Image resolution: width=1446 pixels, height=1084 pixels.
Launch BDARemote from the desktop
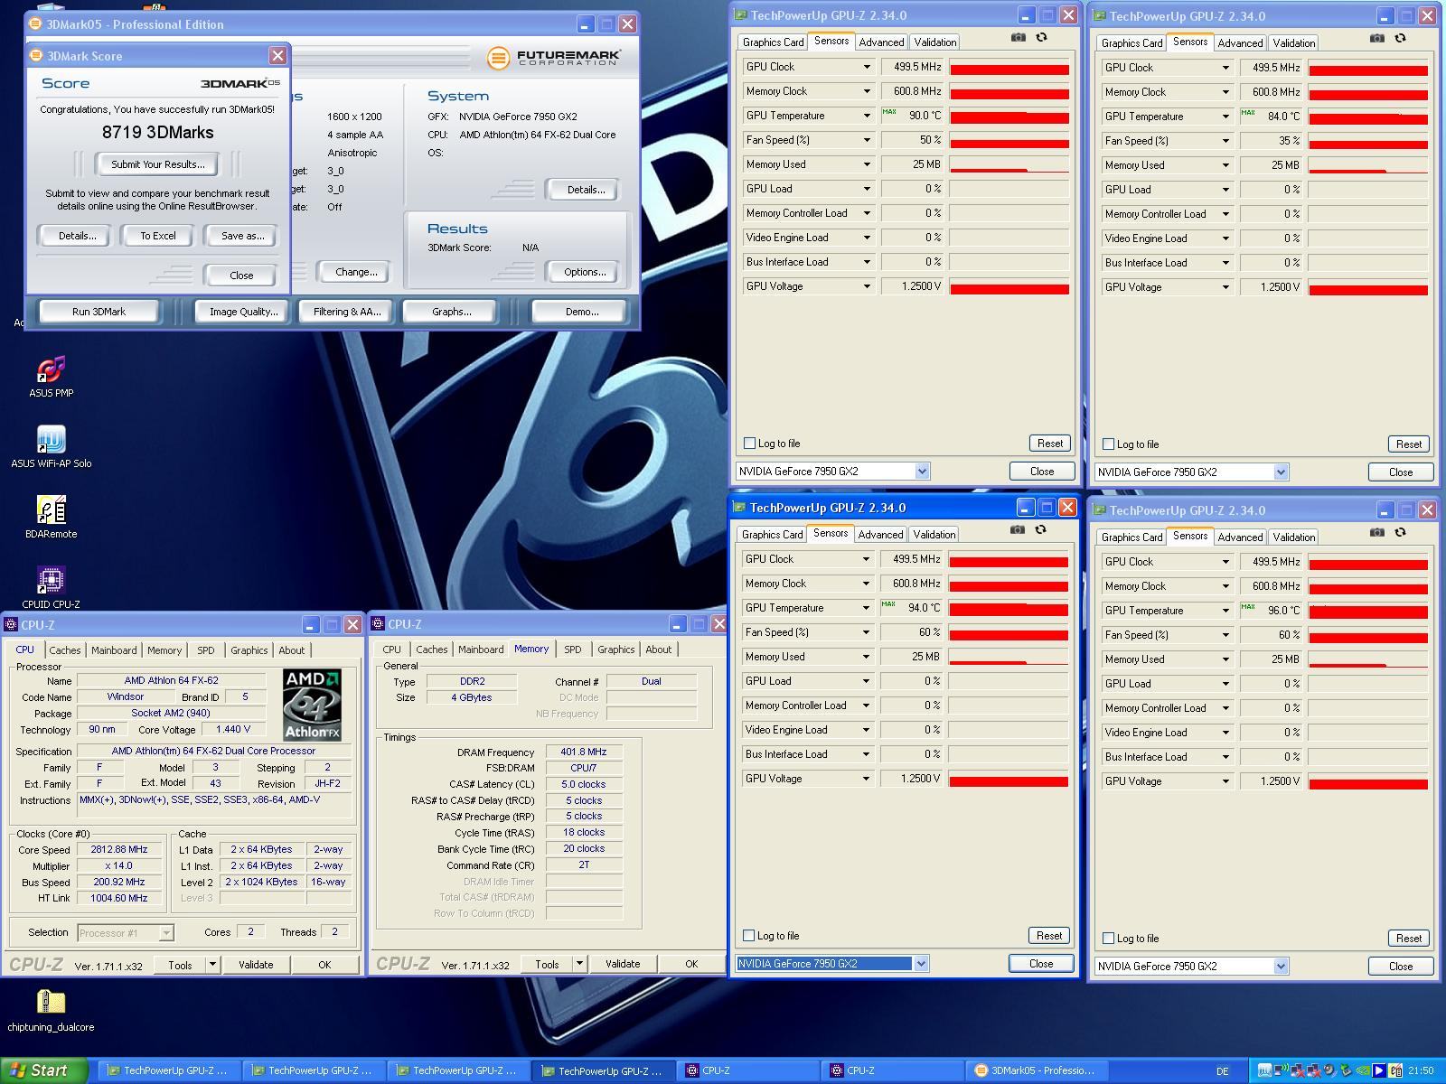[x=52, y=517]
